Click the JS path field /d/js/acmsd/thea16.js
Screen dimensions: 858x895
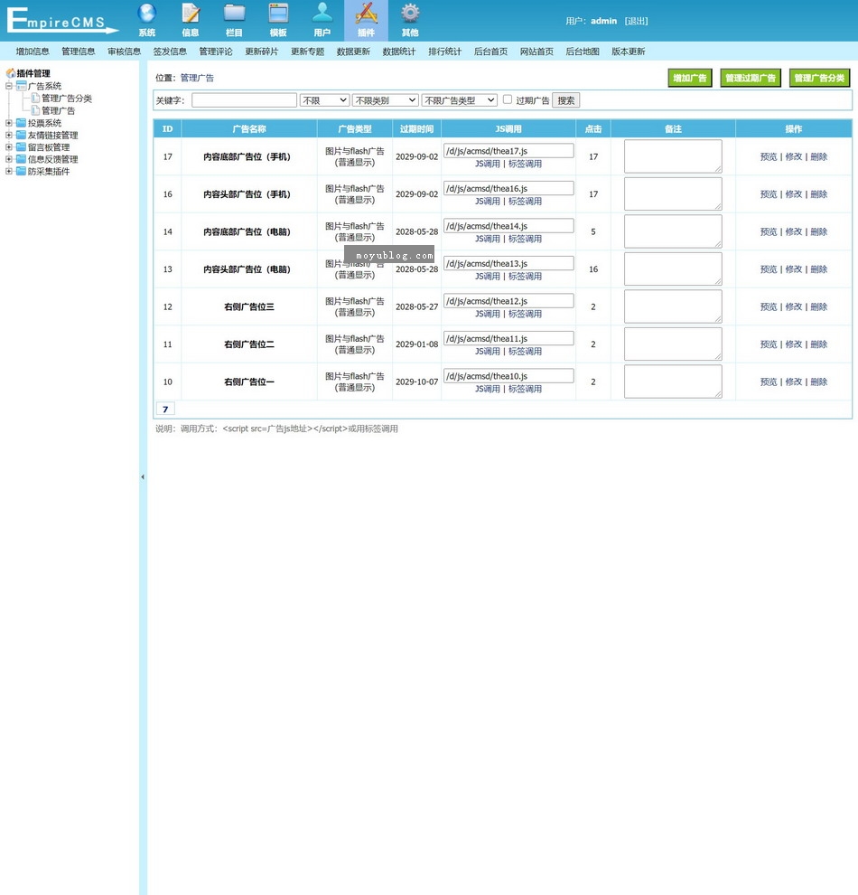click(x=508, y=188)
